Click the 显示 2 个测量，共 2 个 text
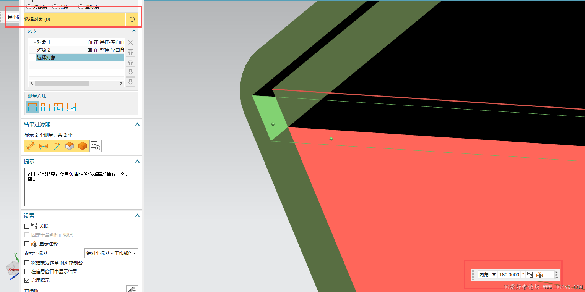 coord(49,135)
